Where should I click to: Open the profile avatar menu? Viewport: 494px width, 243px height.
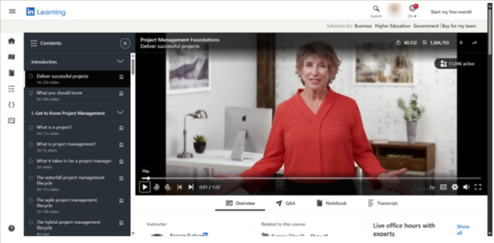[x=395, y=11]
